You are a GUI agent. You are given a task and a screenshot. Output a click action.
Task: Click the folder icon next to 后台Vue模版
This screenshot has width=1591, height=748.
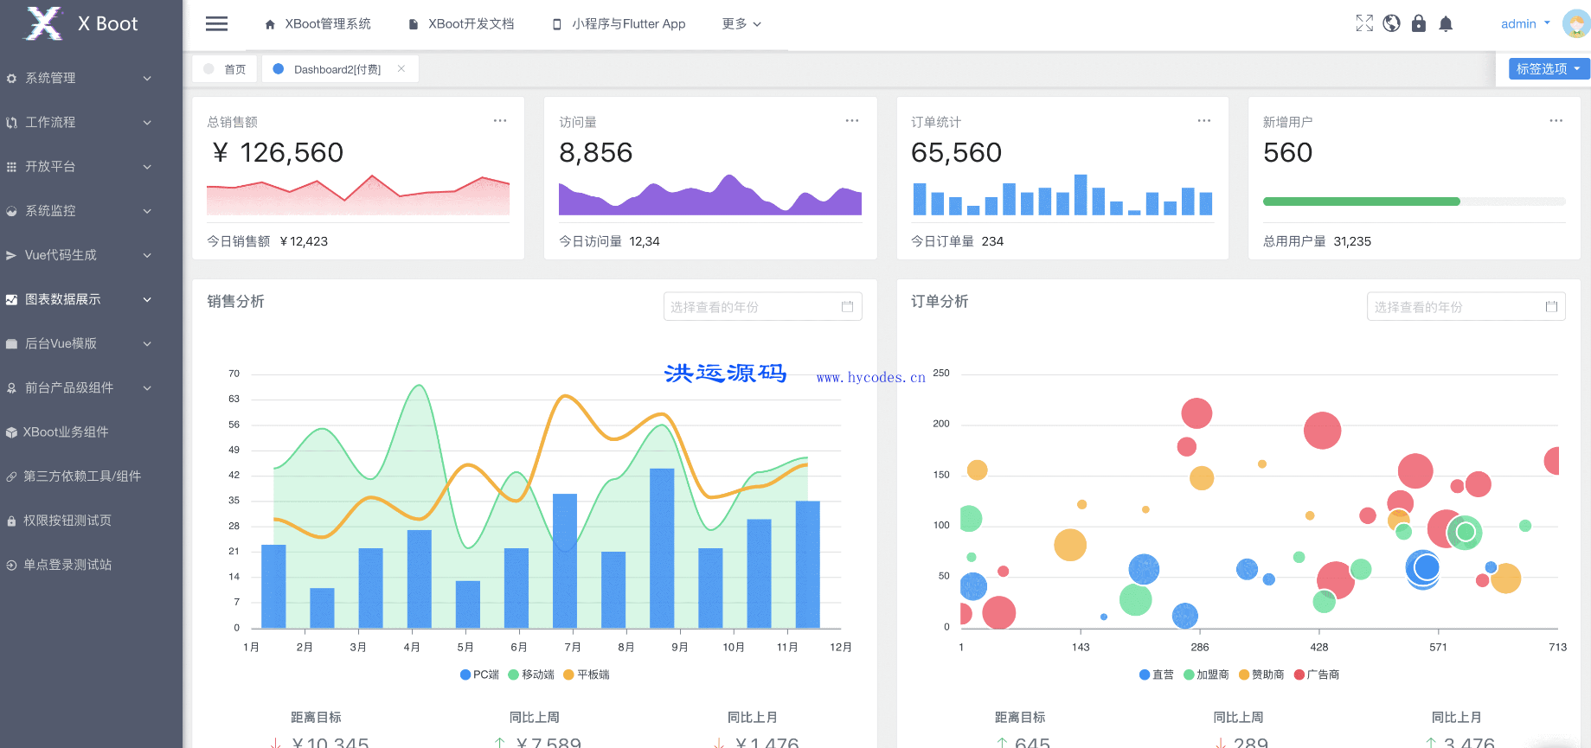click(11, 343)
